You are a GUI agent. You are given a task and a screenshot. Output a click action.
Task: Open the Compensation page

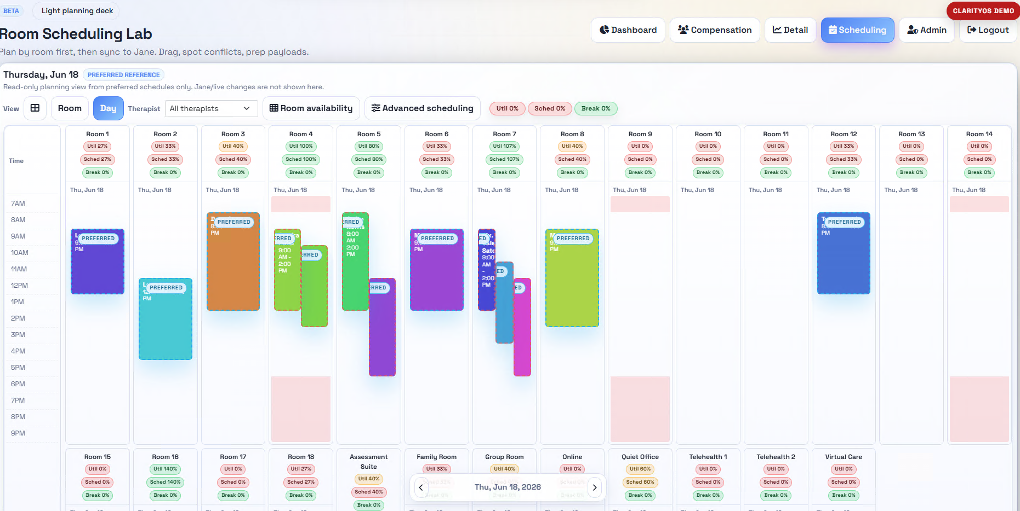(715, 30)
